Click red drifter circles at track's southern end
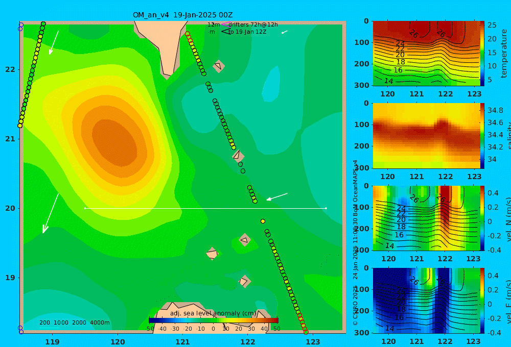511x347 pixels. click(x=303, y=324)
